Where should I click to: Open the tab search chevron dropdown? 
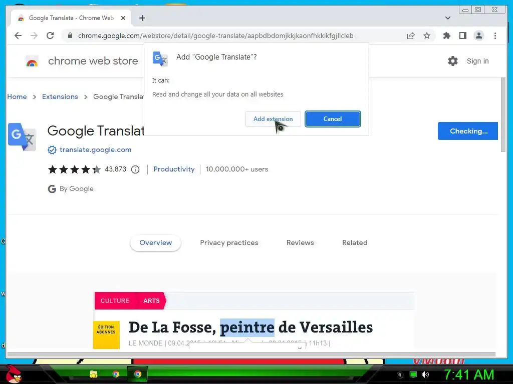447,18
